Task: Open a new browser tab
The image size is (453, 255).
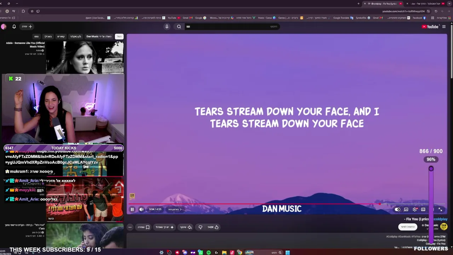Action: coord(359,4)
